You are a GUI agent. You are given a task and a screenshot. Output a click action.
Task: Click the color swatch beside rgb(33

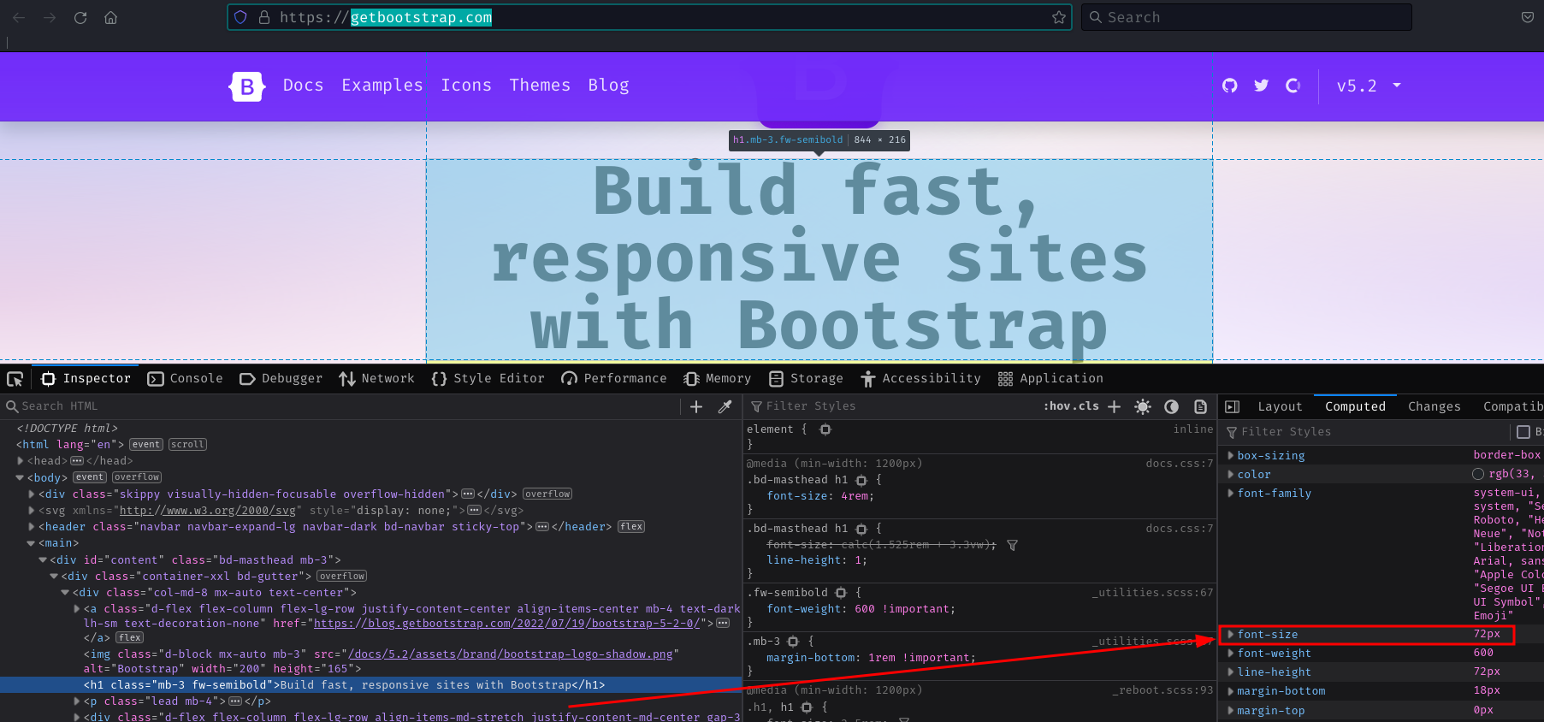click(x=1477, y=474)
